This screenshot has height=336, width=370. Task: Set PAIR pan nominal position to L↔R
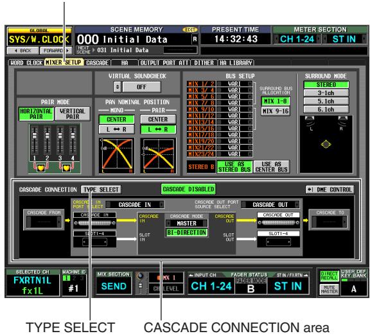coord(158,129)
